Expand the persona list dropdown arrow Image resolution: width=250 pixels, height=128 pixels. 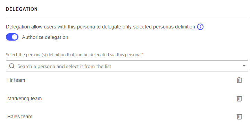tap(244, 66)
